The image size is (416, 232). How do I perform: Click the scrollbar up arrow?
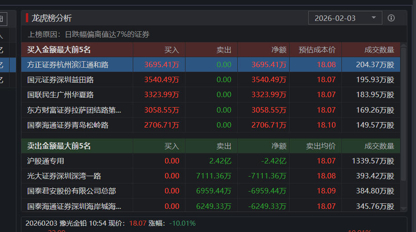pos(404,45)
